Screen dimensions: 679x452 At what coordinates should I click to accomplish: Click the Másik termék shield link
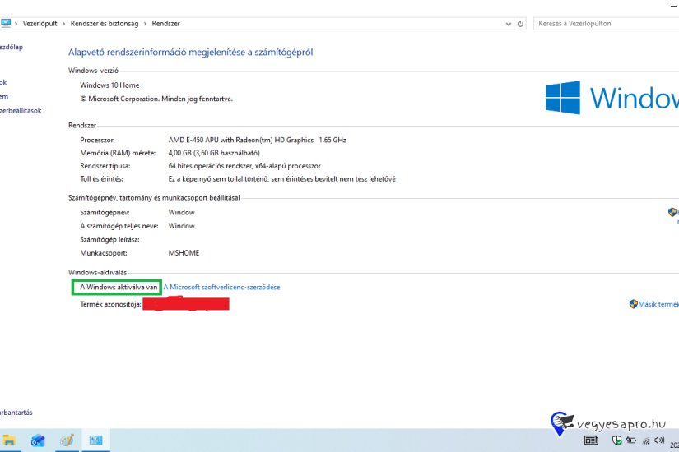(x=653, y=304)
